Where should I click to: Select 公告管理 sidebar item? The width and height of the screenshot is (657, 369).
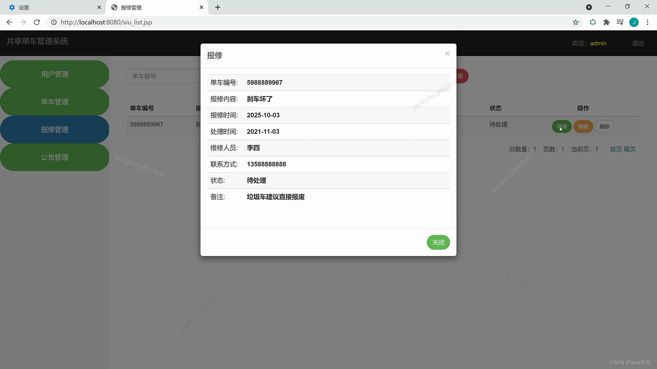pos(55,157)
